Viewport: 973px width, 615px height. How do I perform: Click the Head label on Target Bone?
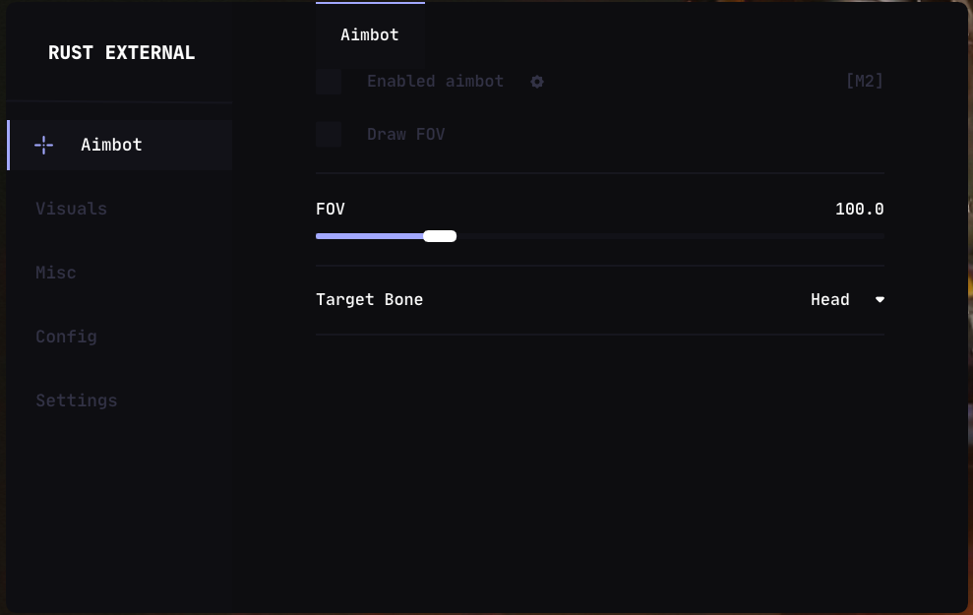829,299
